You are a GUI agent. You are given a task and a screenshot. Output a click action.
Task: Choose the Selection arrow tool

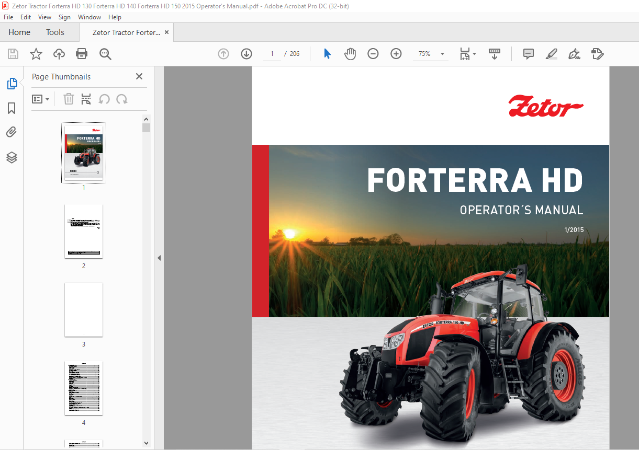point(327,54)
